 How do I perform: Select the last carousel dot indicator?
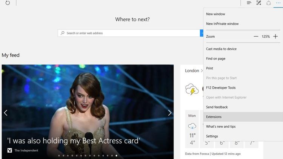pyautogui.click(x=116, y=155)
